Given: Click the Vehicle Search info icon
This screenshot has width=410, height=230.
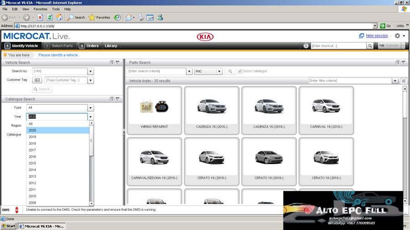Looking at the screenshot, I should tap(112, 62).
